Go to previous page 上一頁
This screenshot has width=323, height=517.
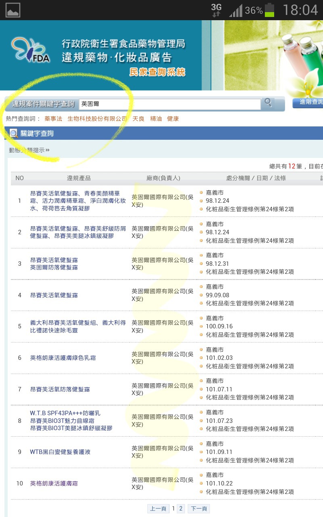click(158, 509)
